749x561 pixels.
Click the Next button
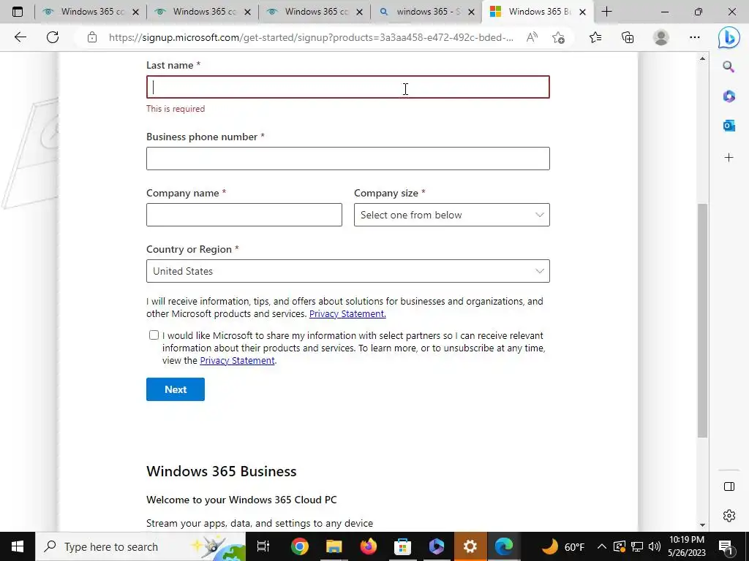tap(176, 389)
